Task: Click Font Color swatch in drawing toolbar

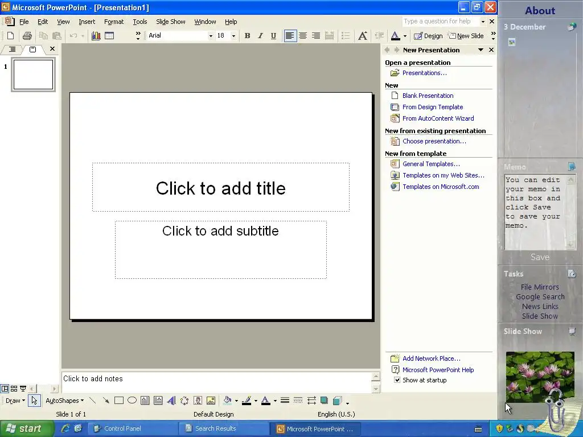Action: click(265, 401)
